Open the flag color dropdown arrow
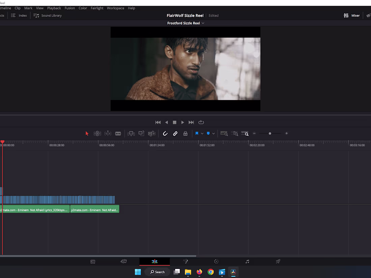This screenshot has height=278, width=371. pyautogui.click(x=202, y=133)
